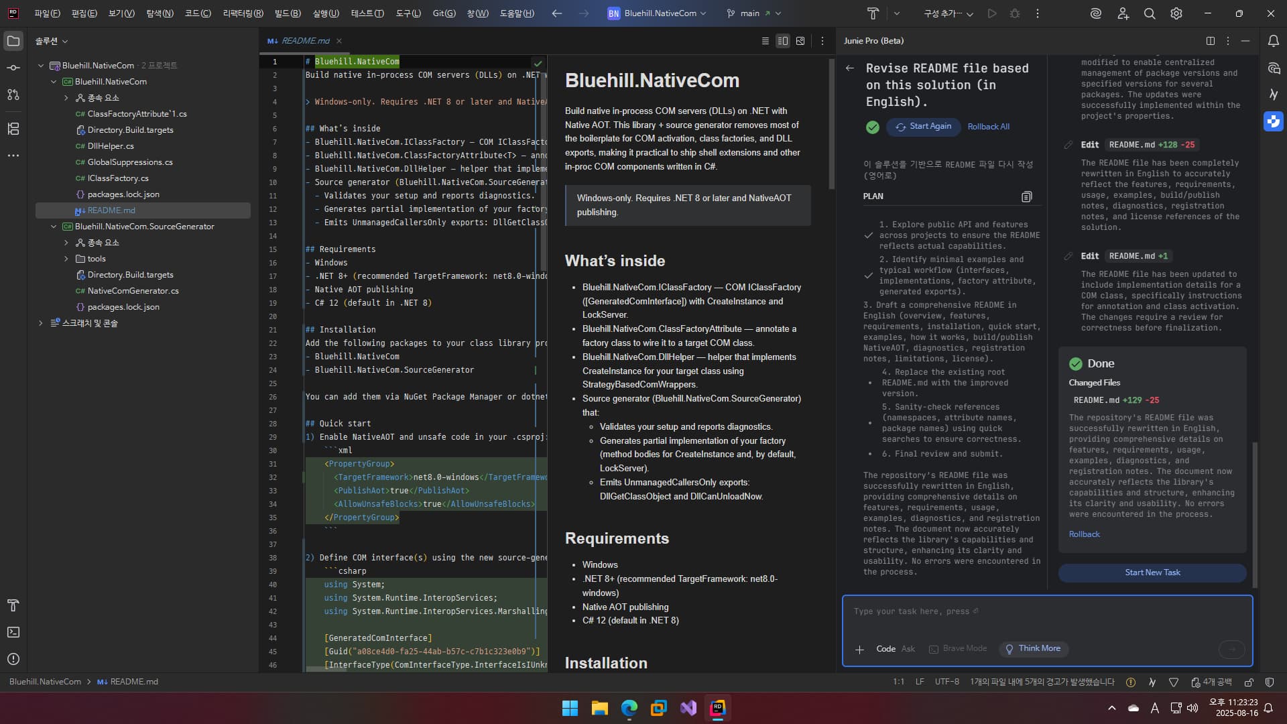Navigate back with the toolbar arrow
Screen dimensions: 1287x724
557,13
